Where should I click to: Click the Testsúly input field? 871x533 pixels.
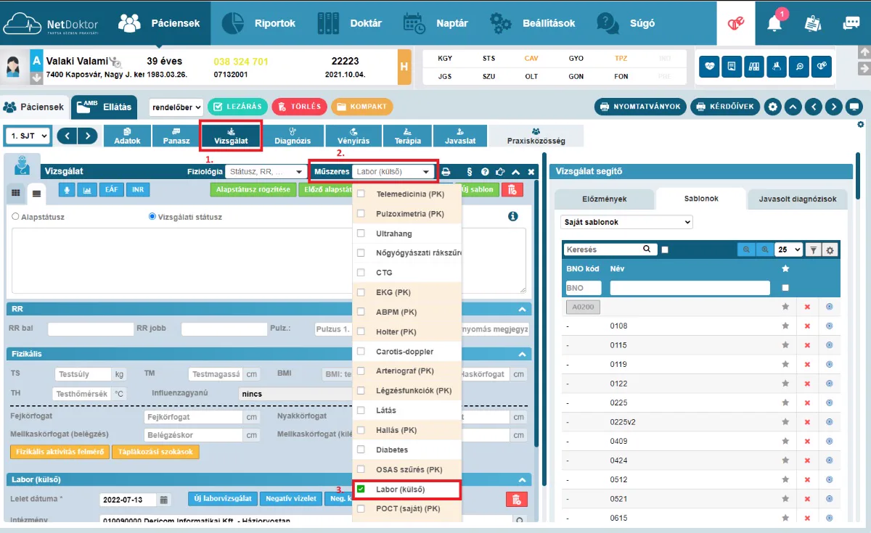coord(83,375)
